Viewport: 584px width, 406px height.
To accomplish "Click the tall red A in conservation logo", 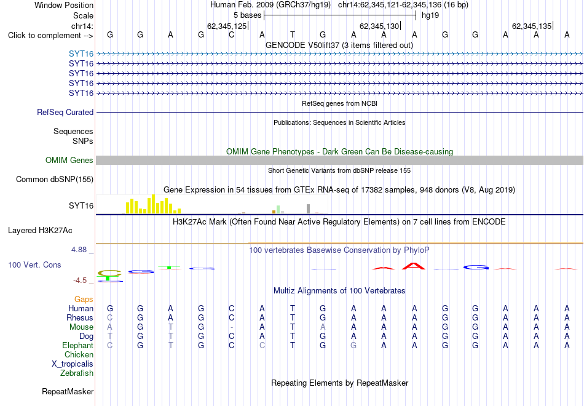I will click(x=414, y=266).
